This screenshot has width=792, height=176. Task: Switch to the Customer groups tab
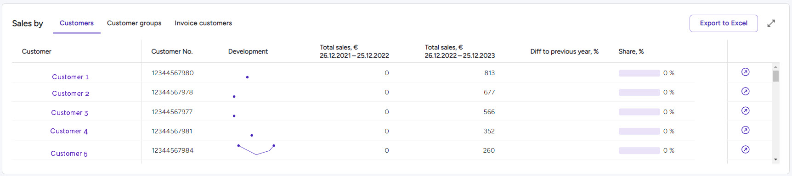pyautogui.click(x=134, y=23)
